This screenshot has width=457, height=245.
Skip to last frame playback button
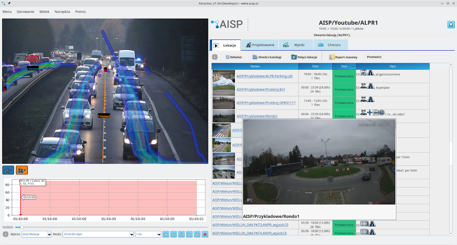pos(197,234)
